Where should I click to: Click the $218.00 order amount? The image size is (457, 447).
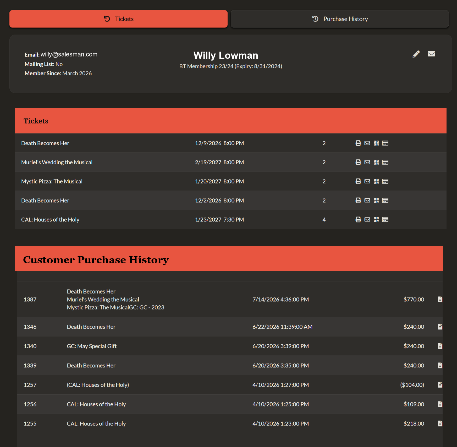[414, 423]
